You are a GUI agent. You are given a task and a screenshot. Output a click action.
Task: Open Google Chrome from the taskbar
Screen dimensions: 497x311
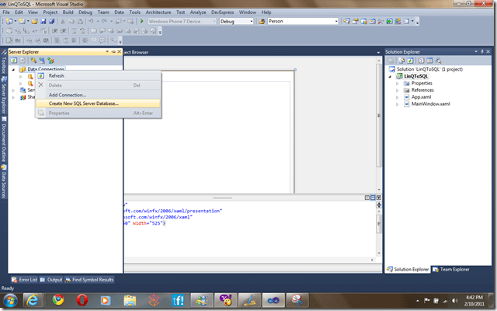(58, 299)
